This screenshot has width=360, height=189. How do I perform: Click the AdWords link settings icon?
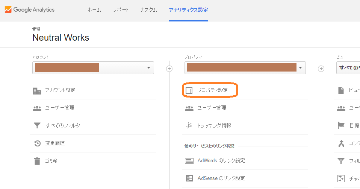[189, 161]
